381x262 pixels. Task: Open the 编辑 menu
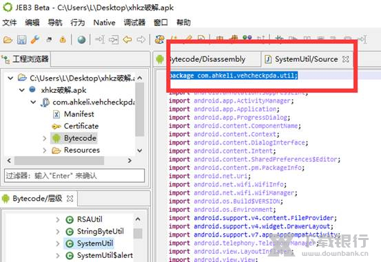coord(32,23)
